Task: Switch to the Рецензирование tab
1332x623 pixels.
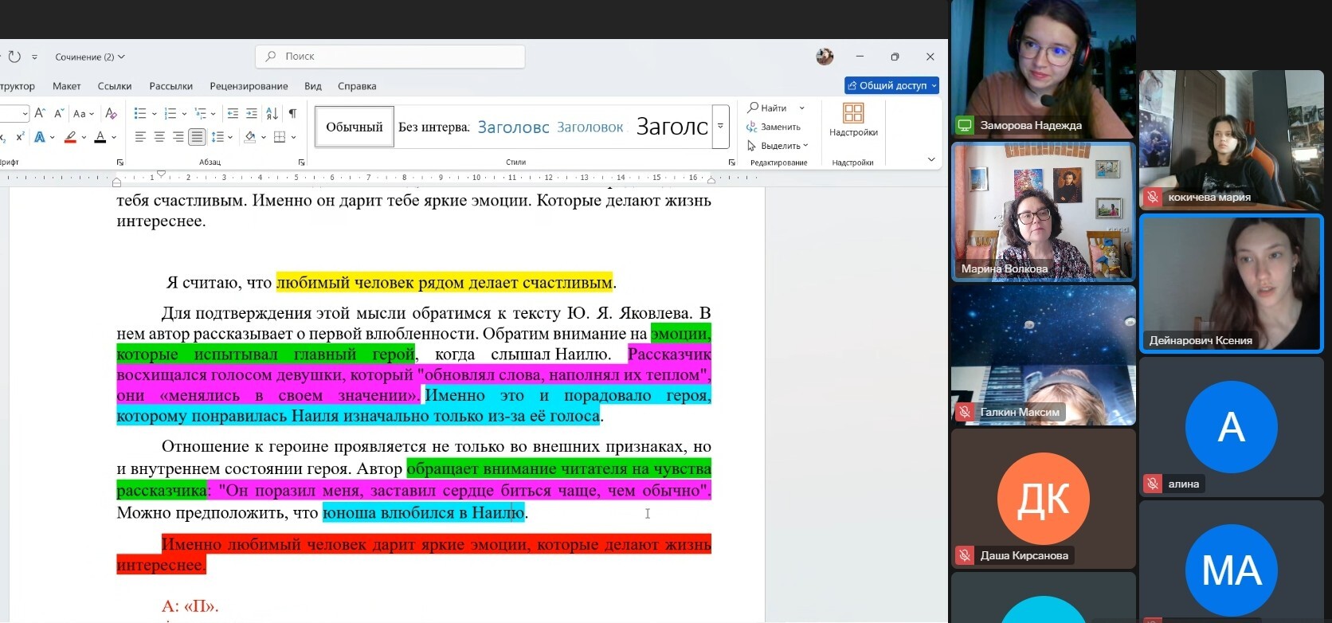Action: [x=249, y=86]
